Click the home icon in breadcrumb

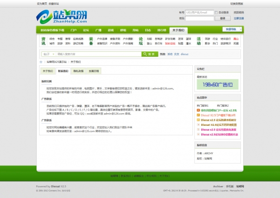coord(41,61)
